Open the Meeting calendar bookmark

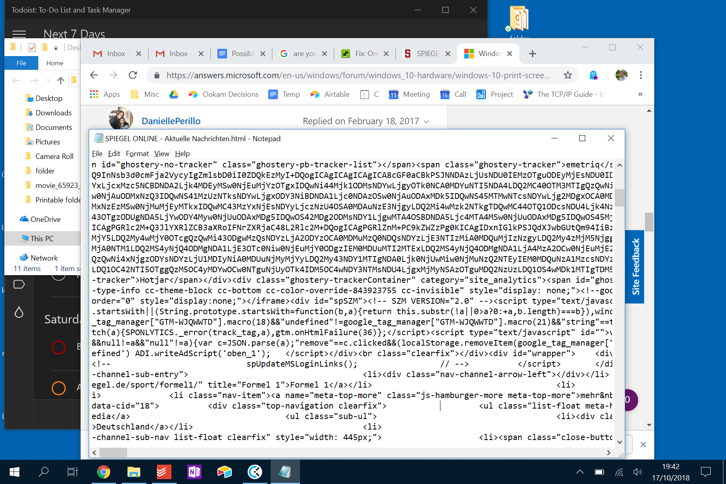[x=409, y=94]
